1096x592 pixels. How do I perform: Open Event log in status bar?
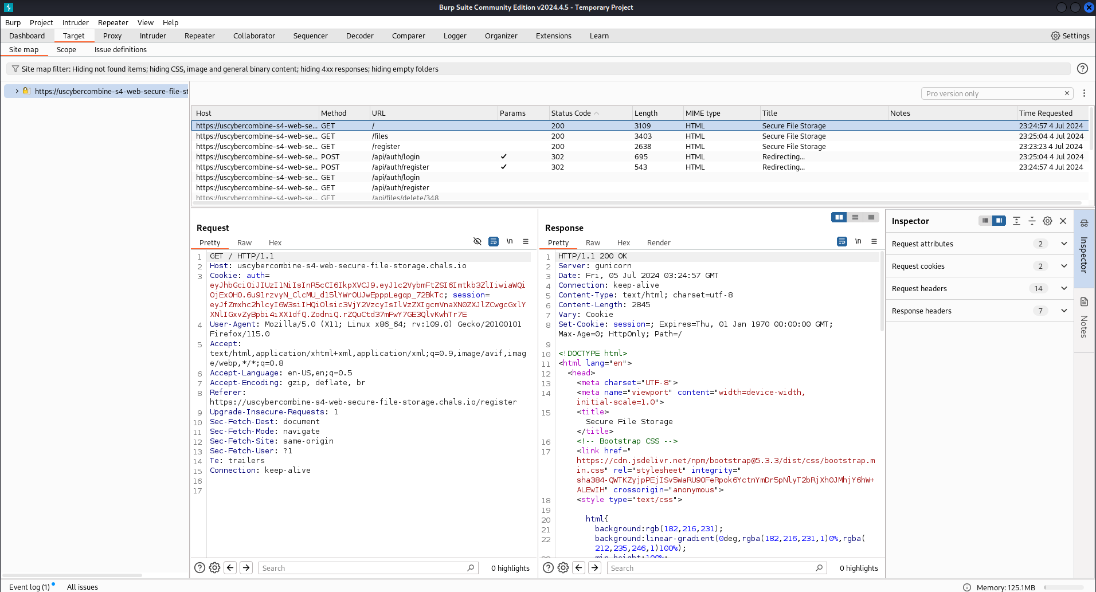pyautogui.click(x=30, y=587)
